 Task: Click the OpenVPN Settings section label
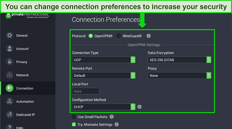click(x=144, y=45)
